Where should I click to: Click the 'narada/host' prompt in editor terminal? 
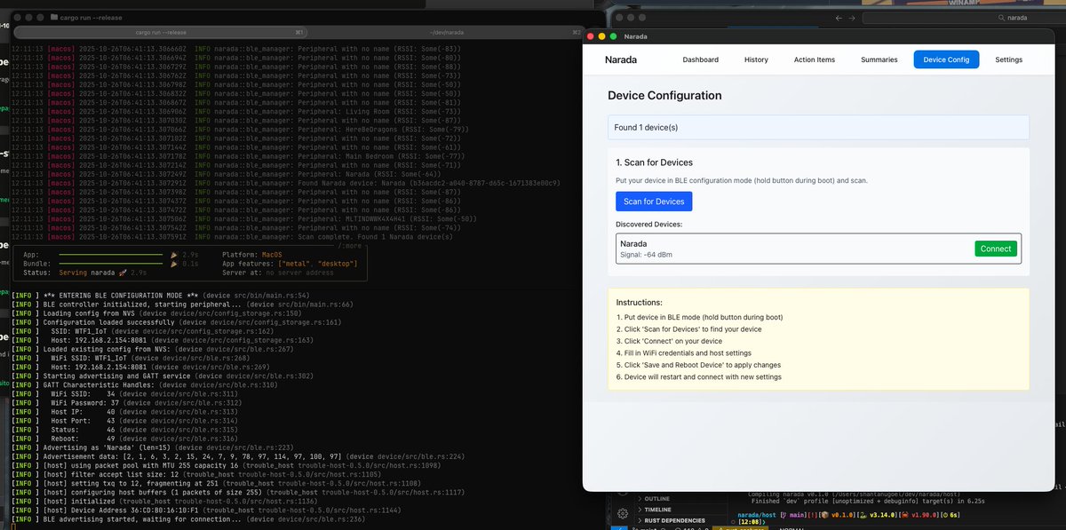click(757, 514)
